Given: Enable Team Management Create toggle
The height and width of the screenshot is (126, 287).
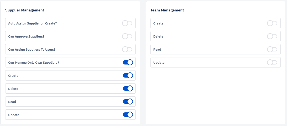Looking at the screenshot, I should point(272,23).
